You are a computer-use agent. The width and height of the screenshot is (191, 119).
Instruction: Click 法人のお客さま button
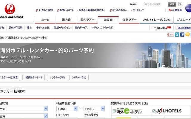click(183, 28)
